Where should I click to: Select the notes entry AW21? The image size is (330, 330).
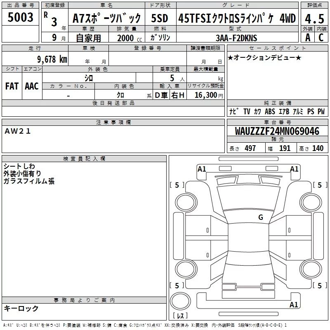pyautogui.click(x=18, y=131)
